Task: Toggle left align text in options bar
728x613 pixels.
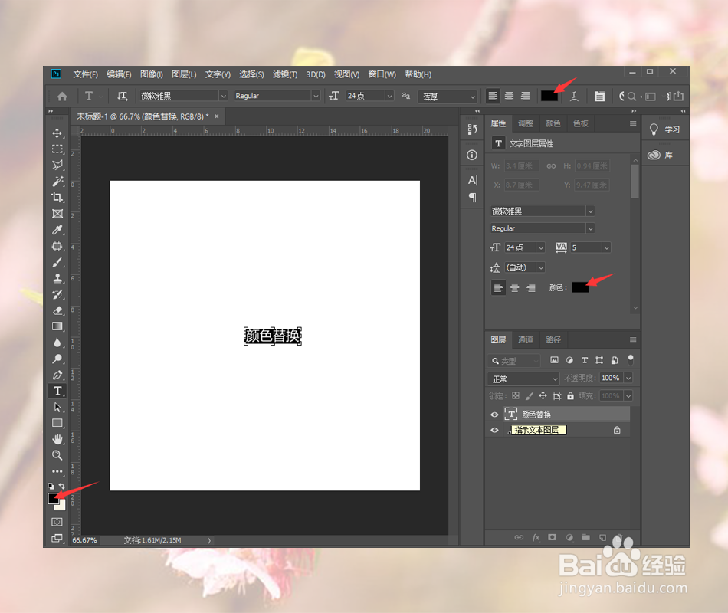Action: (x=493, y=96)
